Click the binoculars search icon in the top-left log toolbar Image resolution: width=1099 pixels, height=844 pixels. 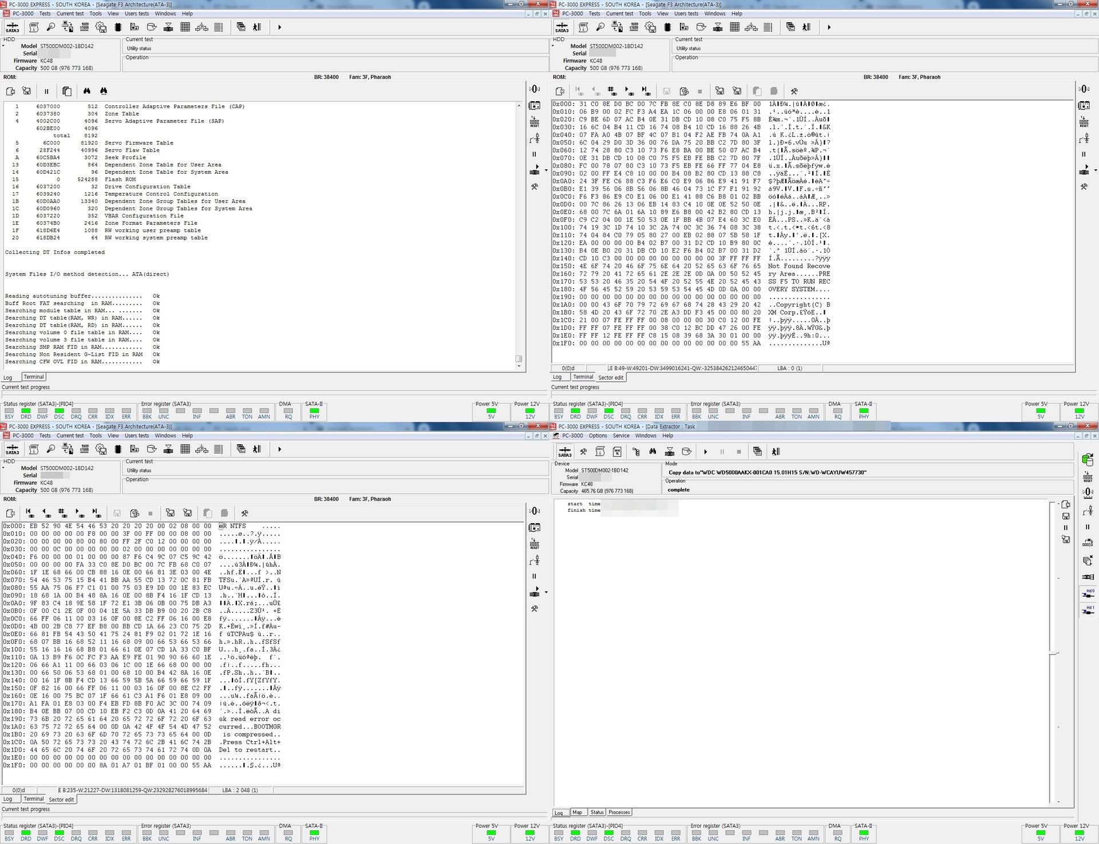coord(87,91)
